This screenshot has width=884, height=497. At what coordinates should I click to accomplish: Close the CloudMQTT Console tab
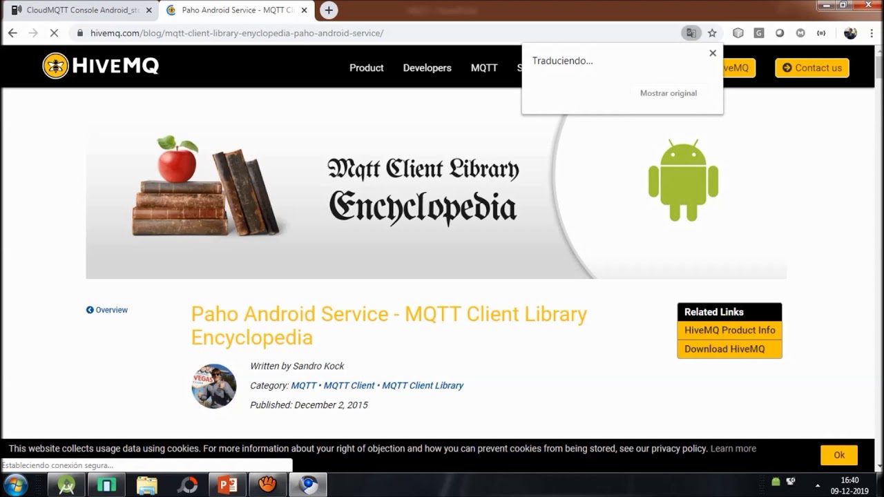click(x=148, y=10)
